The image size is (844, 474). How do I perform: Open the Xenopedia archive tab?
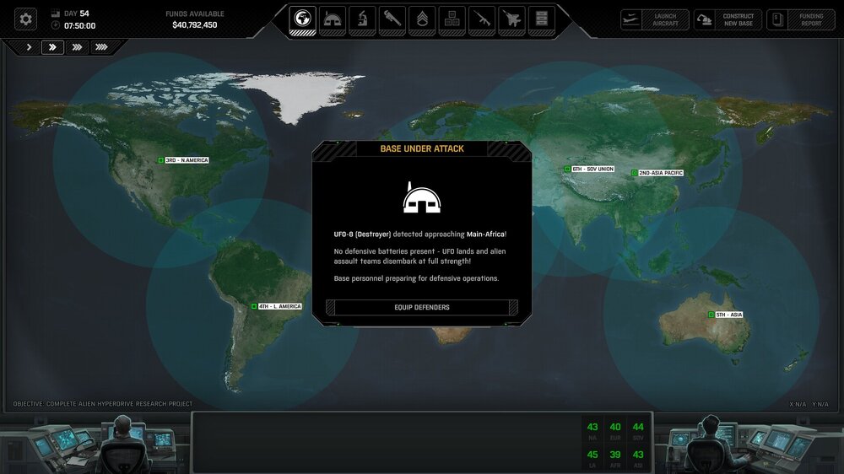542,20
